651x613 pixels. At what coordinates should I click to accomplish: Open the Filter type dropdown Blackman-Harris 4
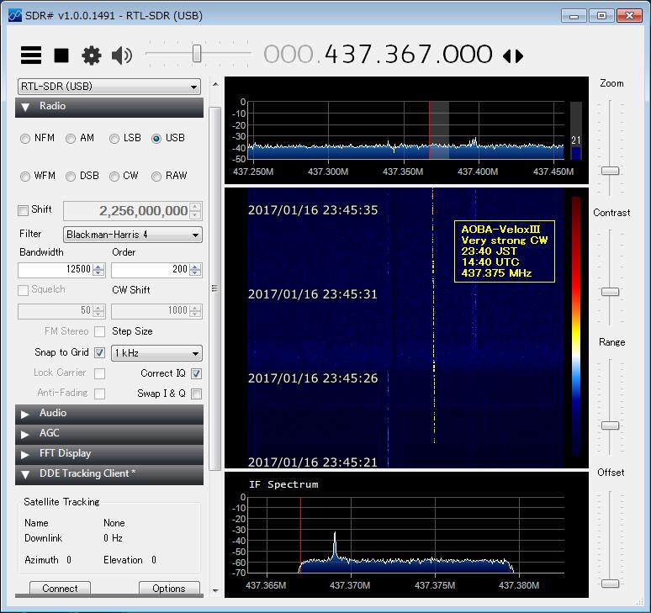coord(133,235)
